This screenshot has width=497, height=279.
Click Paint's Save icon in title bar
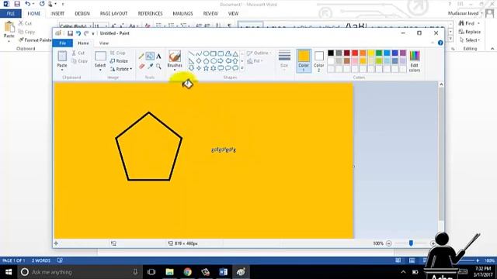70,33
